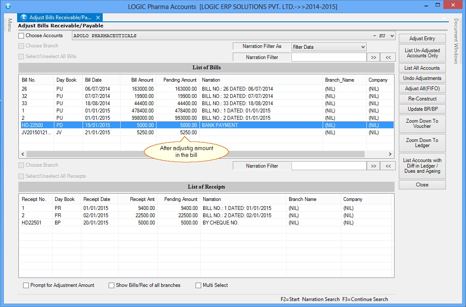Screen dimensions: 466x307
Task: Click the Re-Construct button
Action: pyautogui.click(x=422, y=99)
